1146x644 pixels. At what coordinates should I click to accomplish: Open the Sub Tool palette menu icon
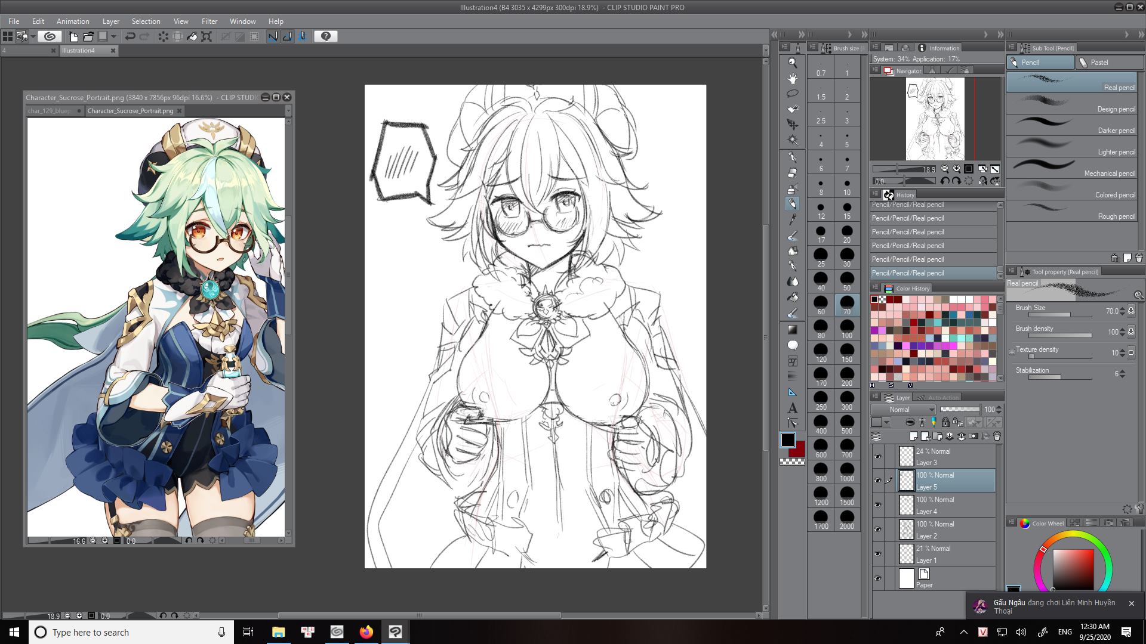[1011, 48]
